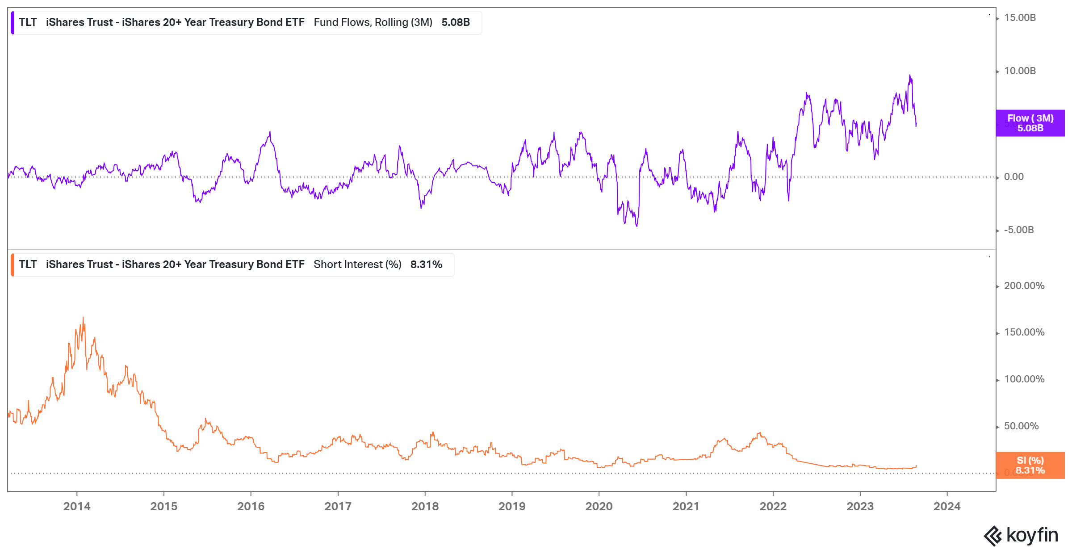1072x554 pixels.
Task: Click the -5.00B y-axis label
Action: 1019,230
